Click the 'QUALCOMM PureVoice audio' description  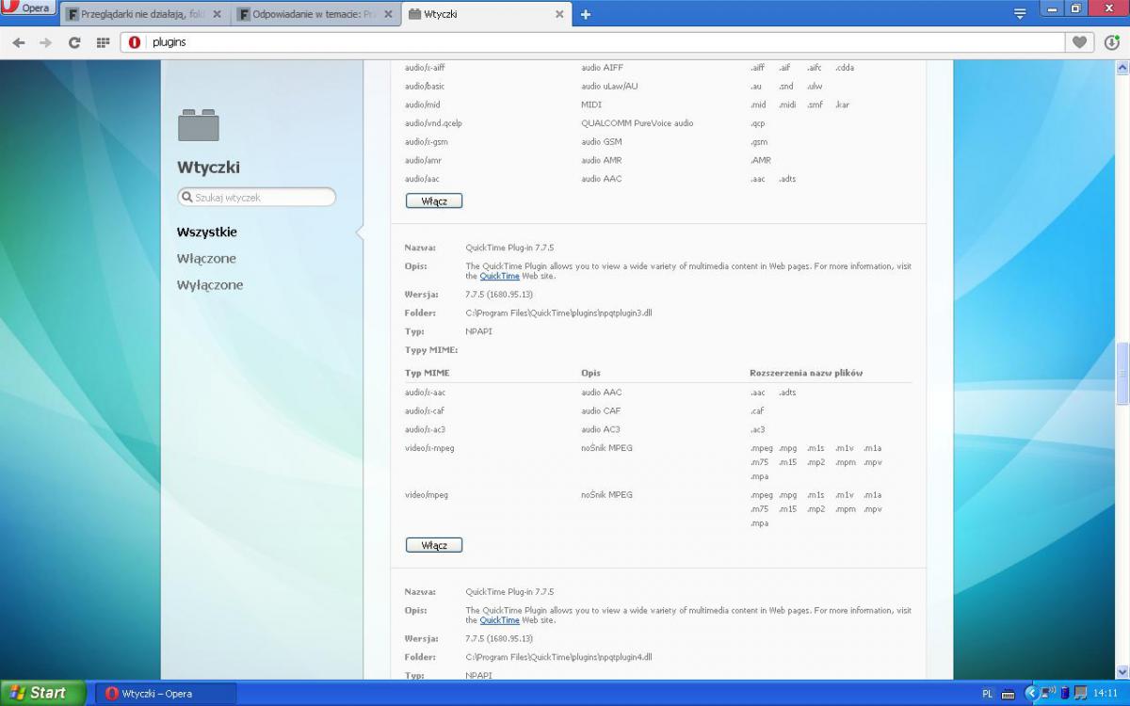637,123
